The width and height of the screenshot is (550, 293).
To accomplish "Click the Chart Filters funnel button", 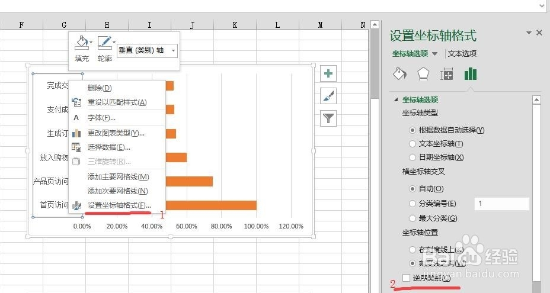I will point(328,118).
